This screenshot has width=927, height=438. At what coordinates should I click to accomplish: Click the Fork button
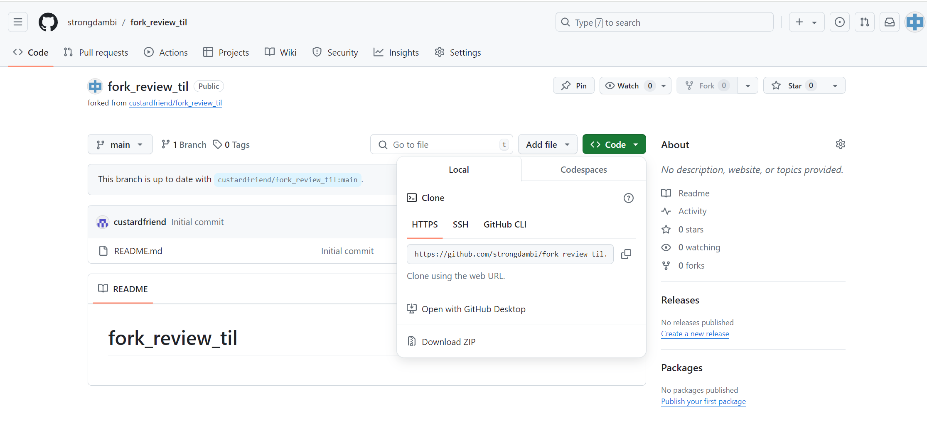pyautogui.click(x=707, y=86)
